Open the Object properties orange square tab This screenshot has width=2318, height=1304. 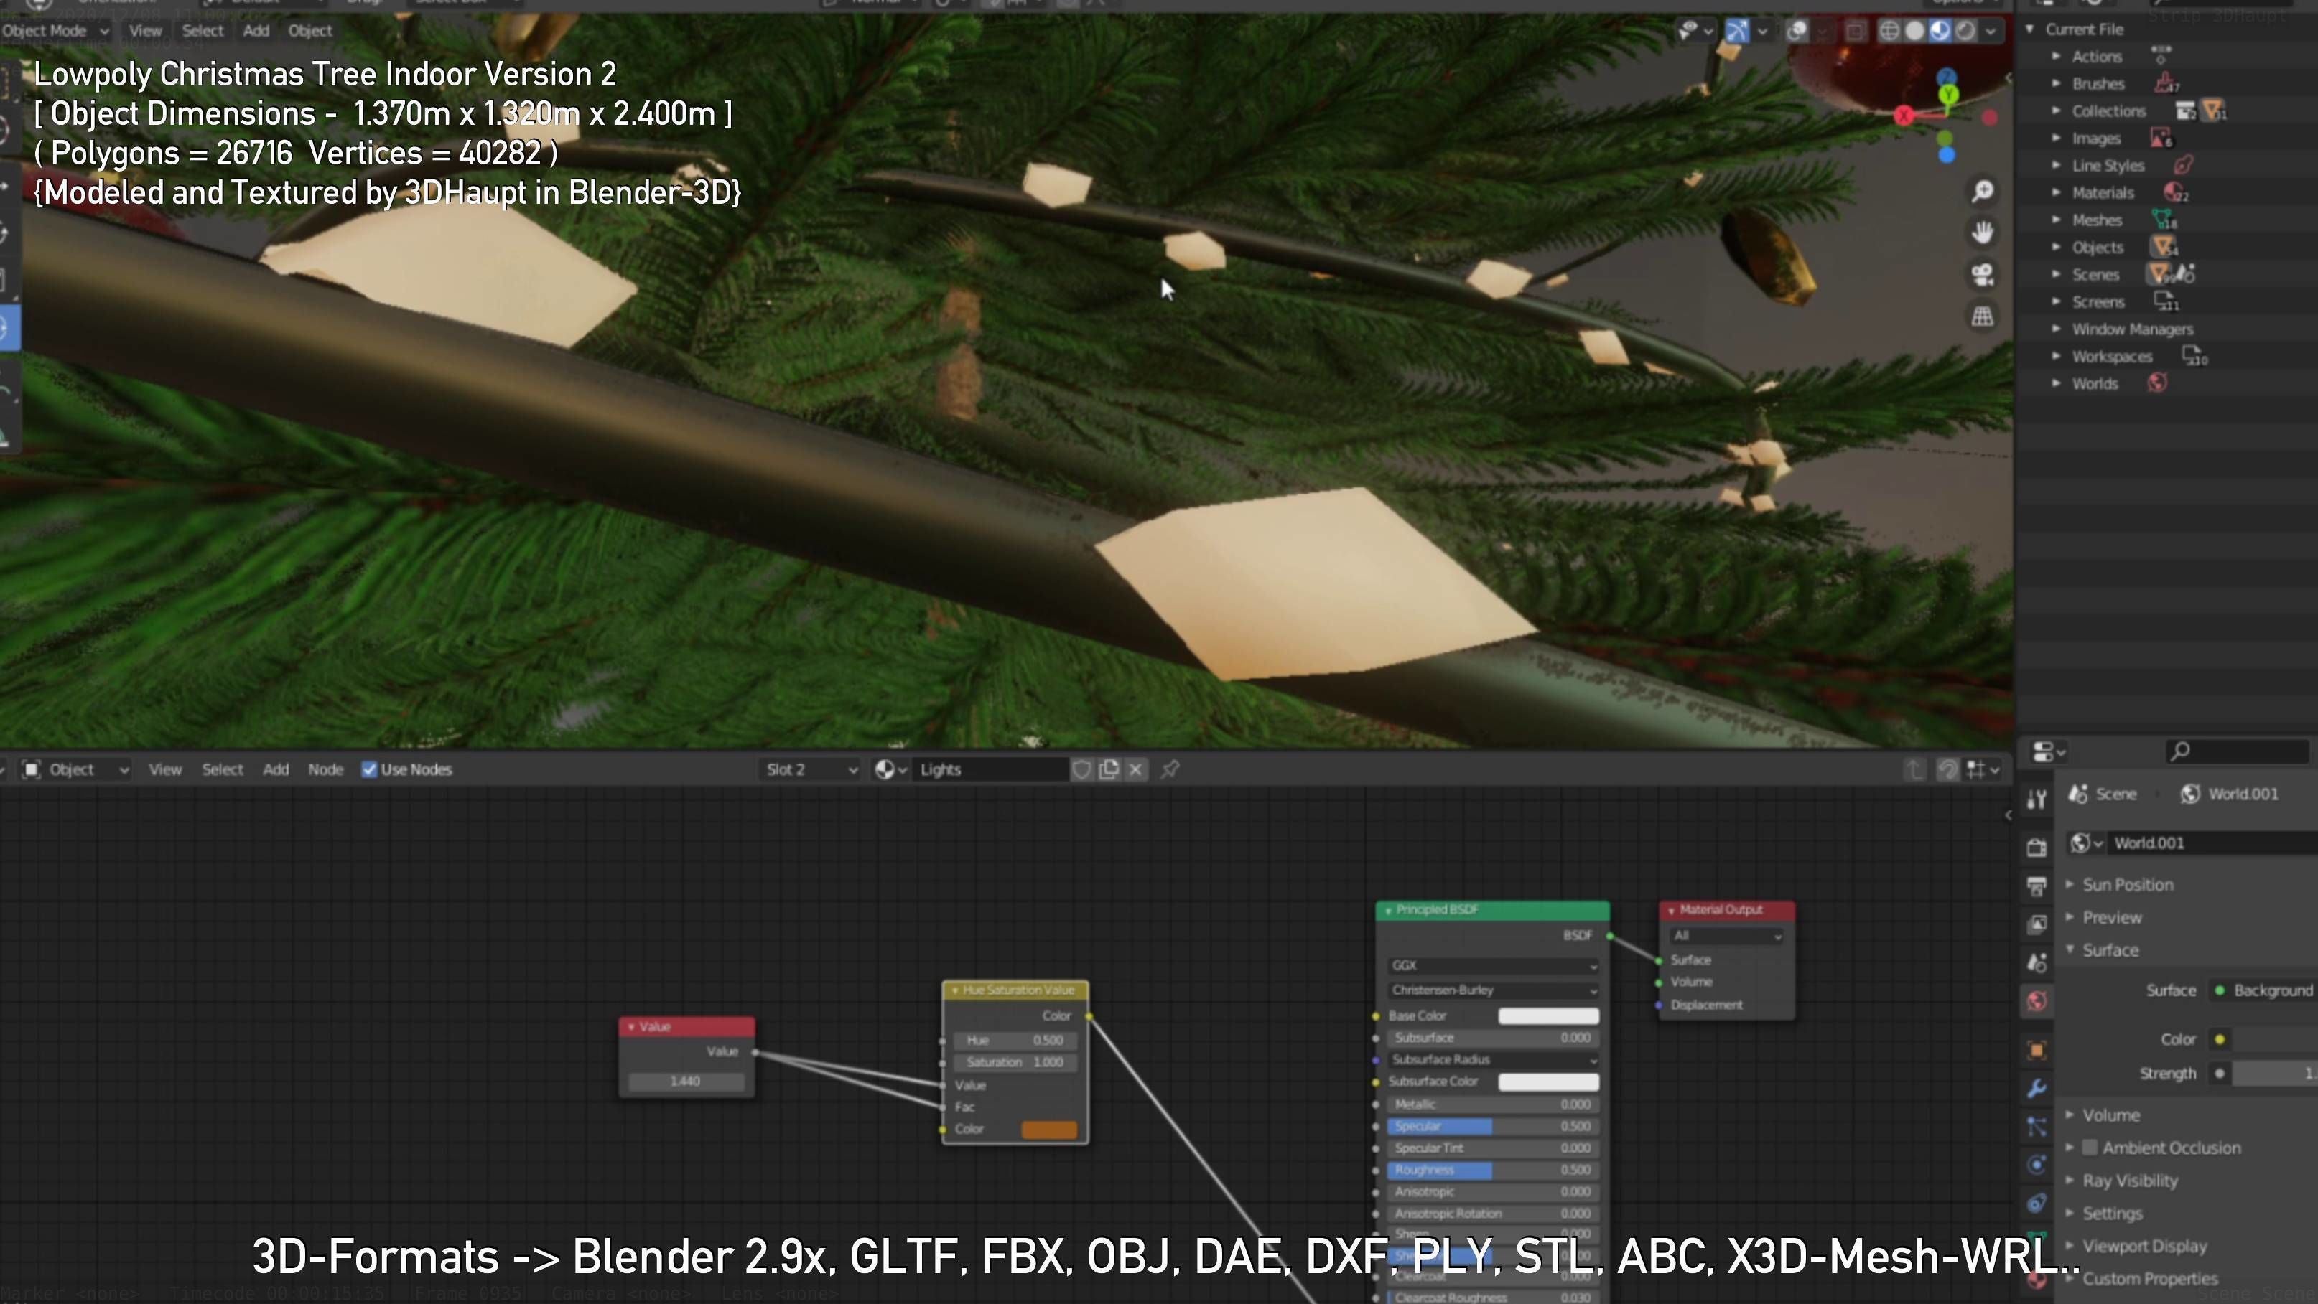pos(2037,1049)
